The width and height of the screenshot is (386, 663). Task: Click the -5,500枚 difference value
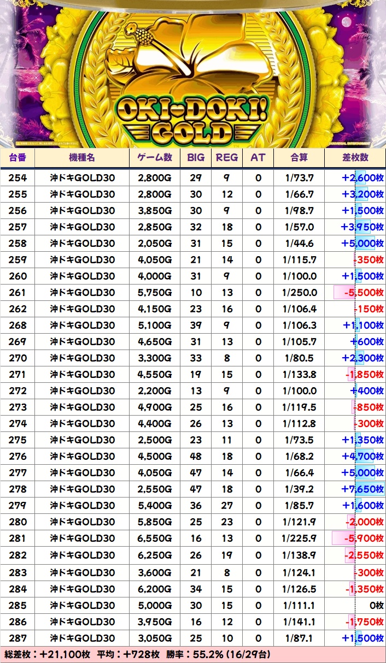point(364,293)
